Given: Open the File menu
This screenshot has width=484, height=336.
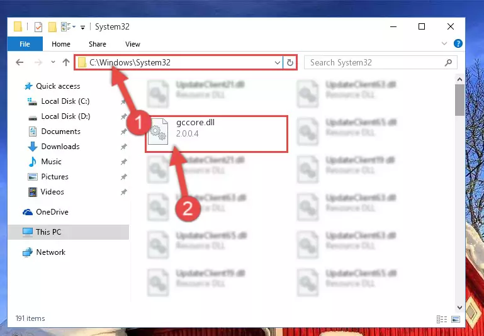Looking at the screenshot, I should [x=25, y=44].
